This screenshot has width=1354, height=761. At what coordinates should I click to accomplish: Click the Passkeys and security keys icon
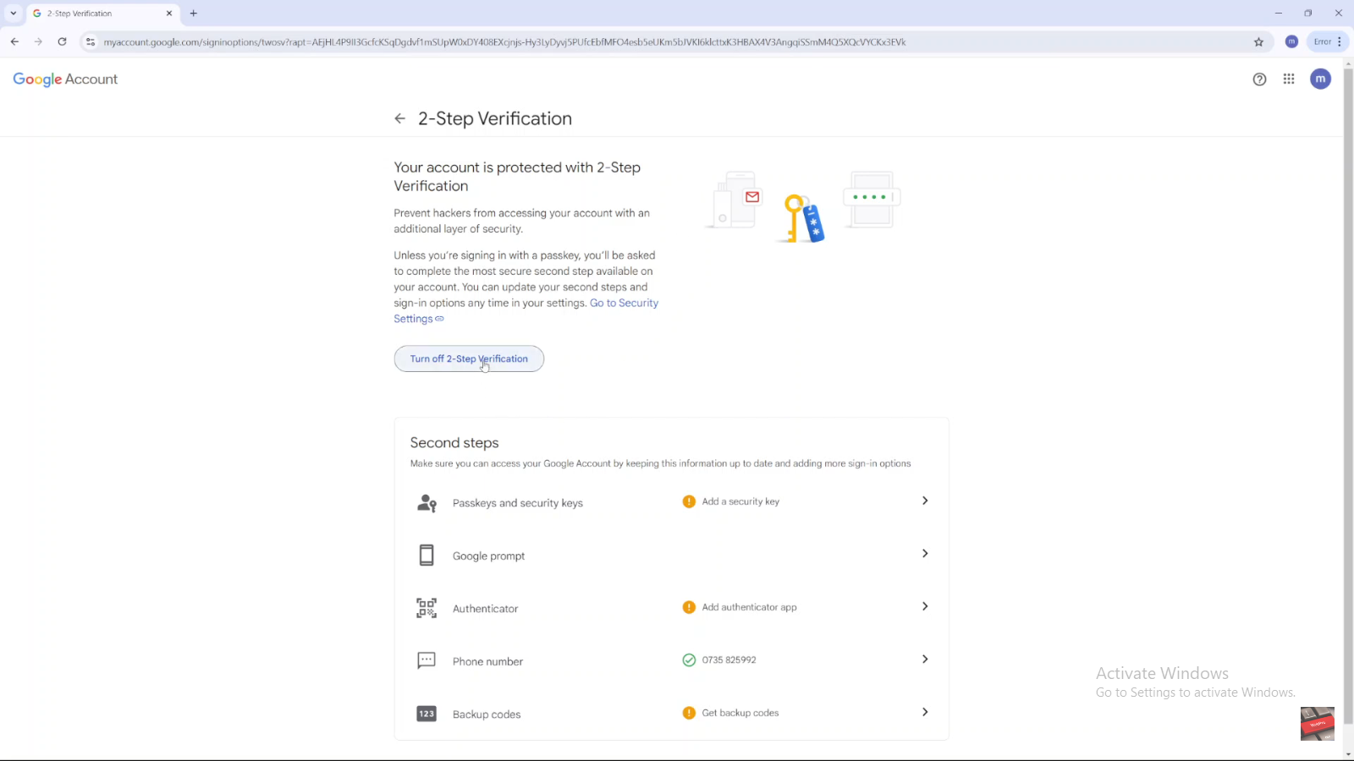pos(427,503)
